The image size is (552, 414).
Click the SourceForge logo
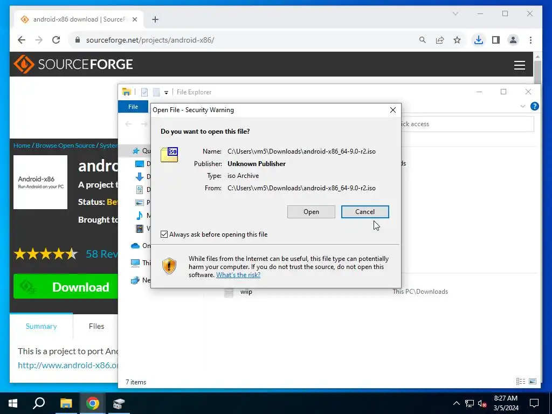click(x=73, y=64)
